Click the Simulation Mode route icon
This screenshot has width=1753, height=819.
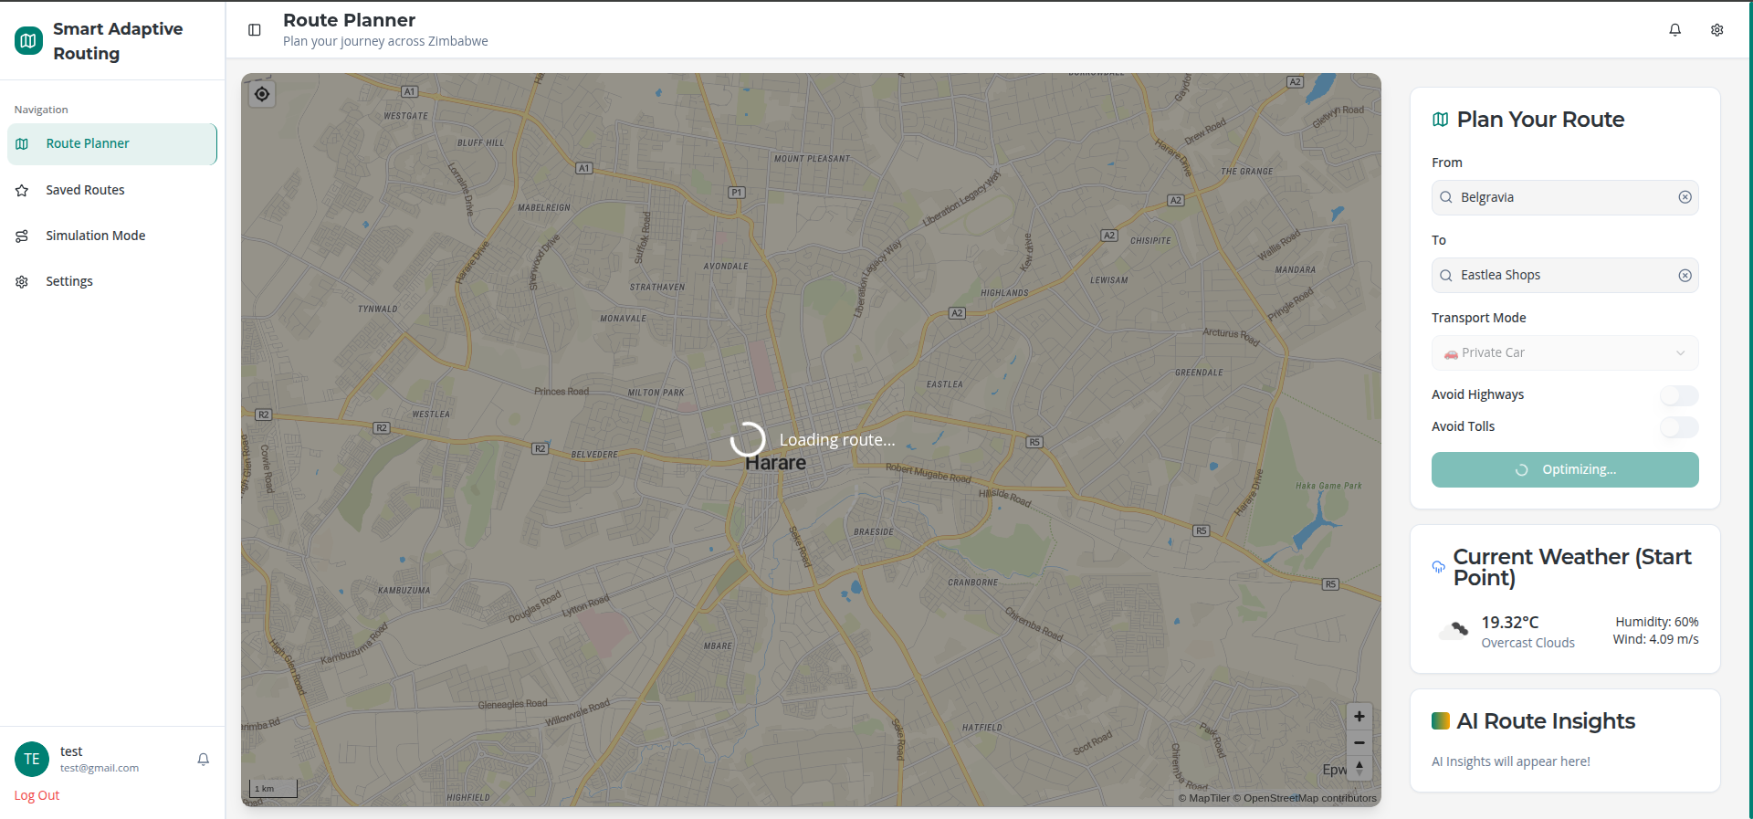click(22, 236)
